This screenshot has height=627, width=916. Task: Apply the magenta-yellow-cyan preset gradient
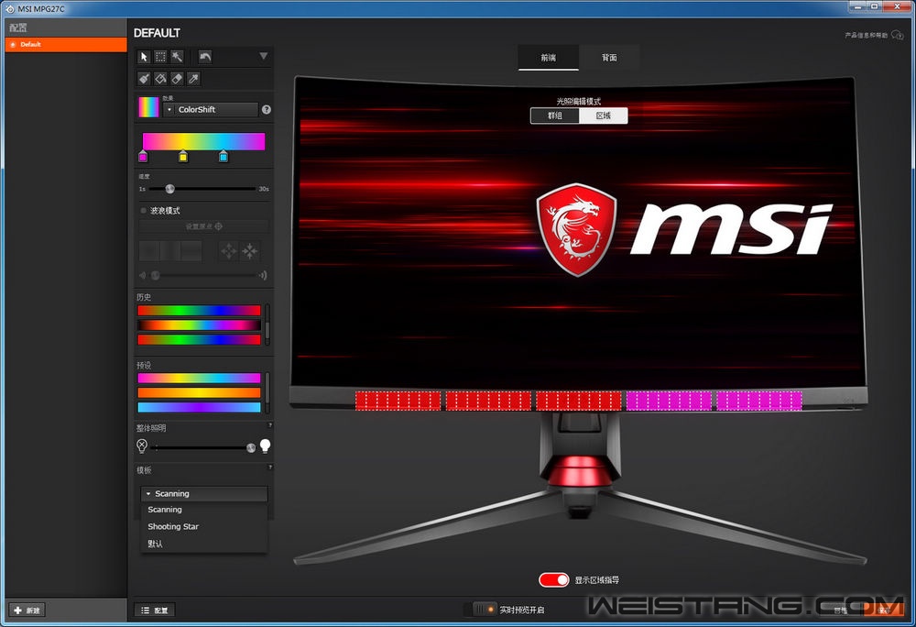pos(199,378)
